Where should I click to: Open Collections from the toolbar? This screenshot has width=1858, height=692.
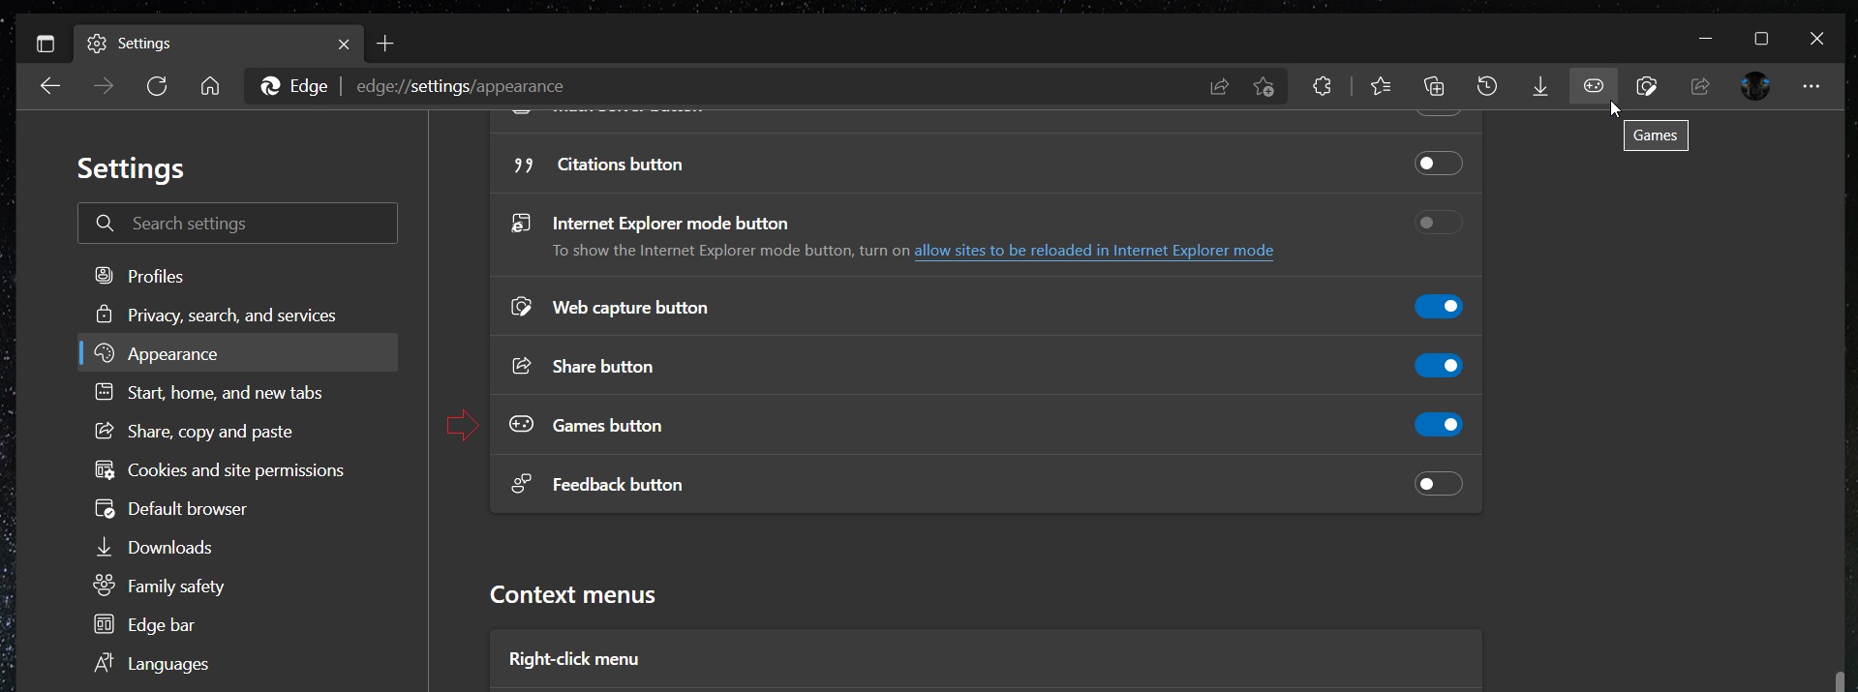[x=1434, y=86]
